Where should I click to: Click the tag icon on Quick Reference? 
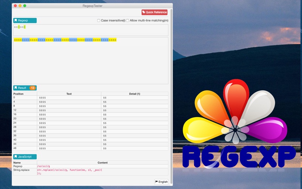point(144,12)
